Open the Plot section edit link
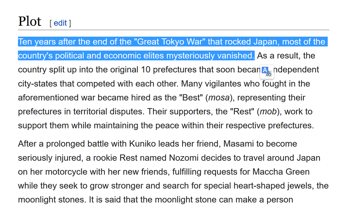The height and width of the screenshot is (211, 338). point(60,23)
